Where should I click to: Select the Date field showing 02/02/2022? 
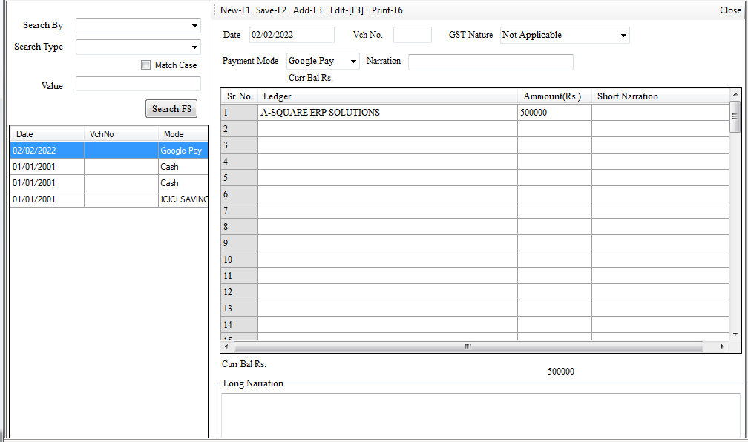click(292, 35)
